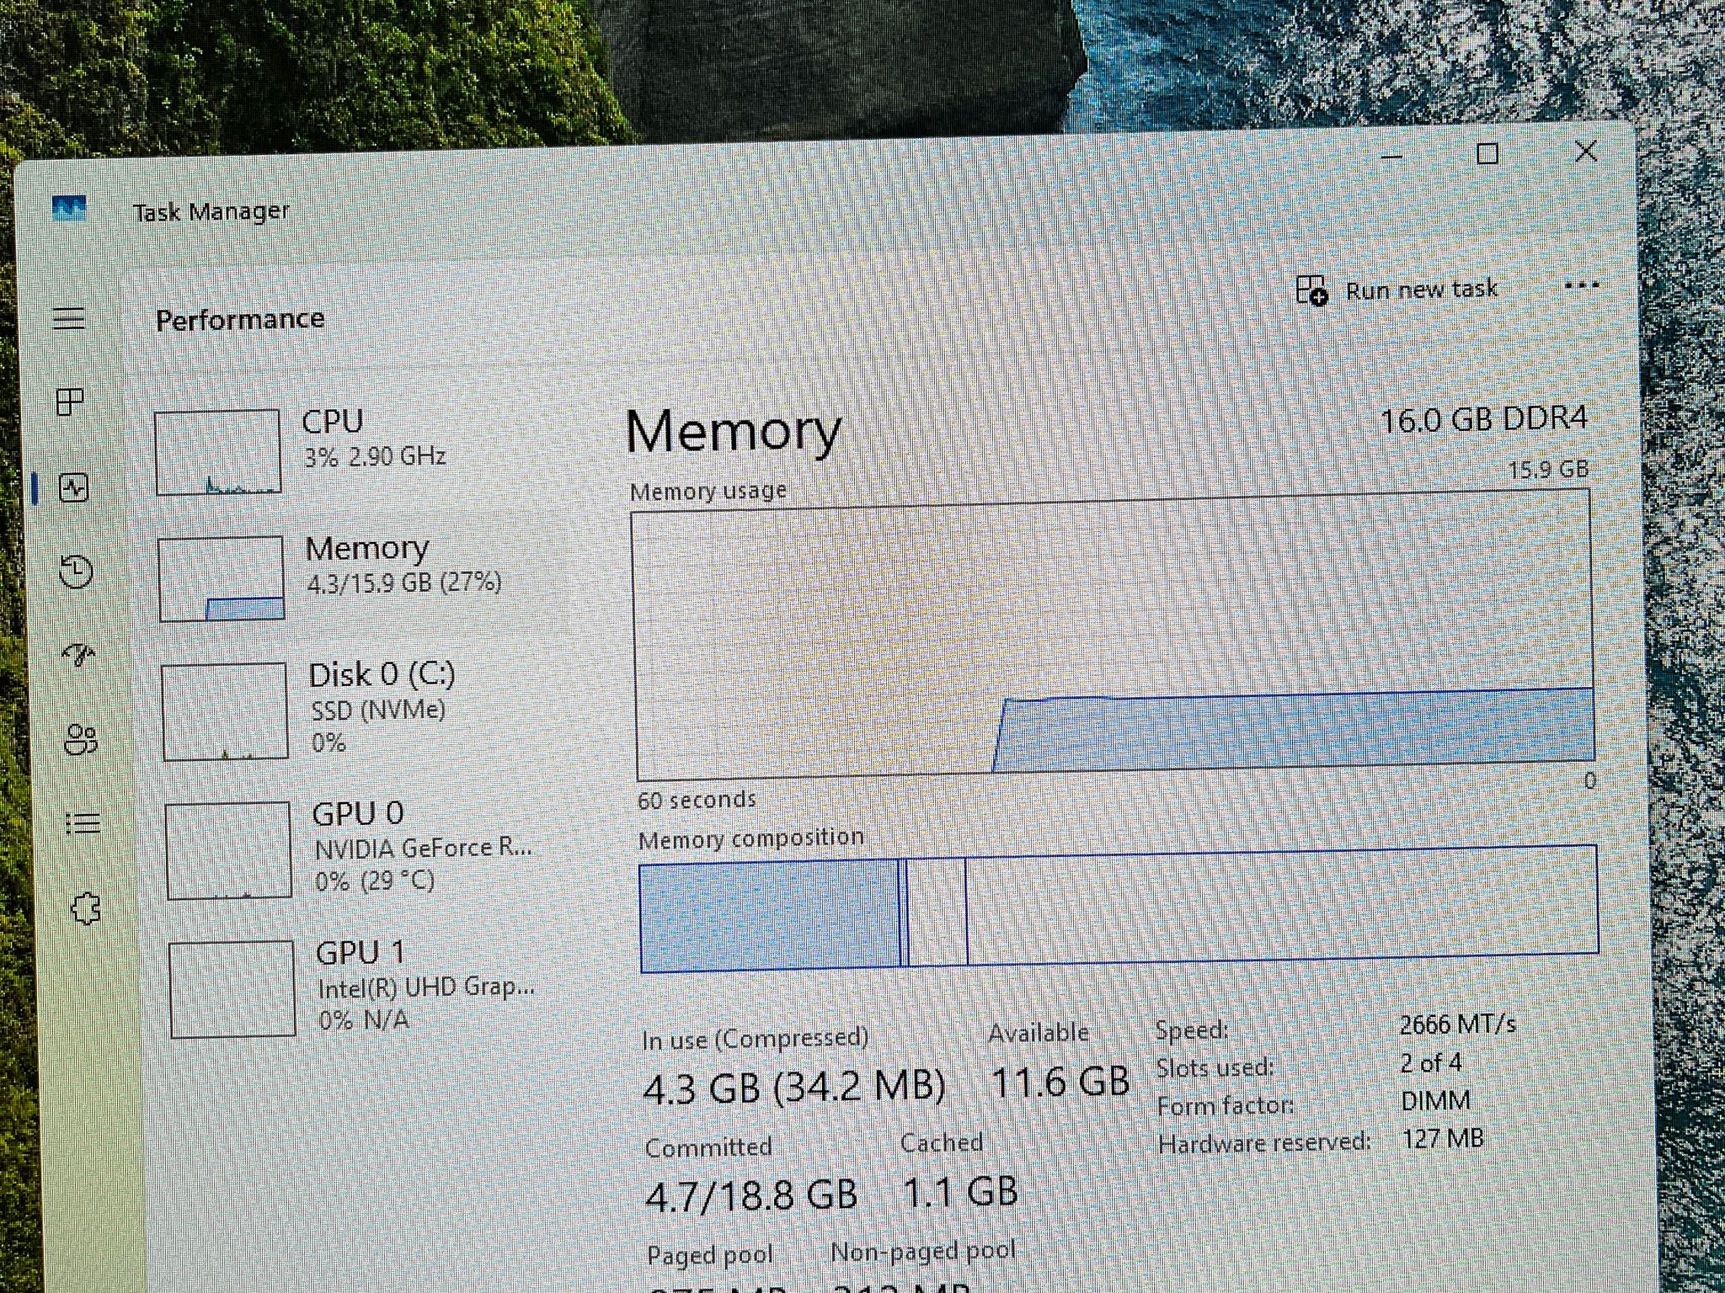Viewport: 1725px width, 1293px height.
Task: Click the Performance page heading
Action: 240,319
